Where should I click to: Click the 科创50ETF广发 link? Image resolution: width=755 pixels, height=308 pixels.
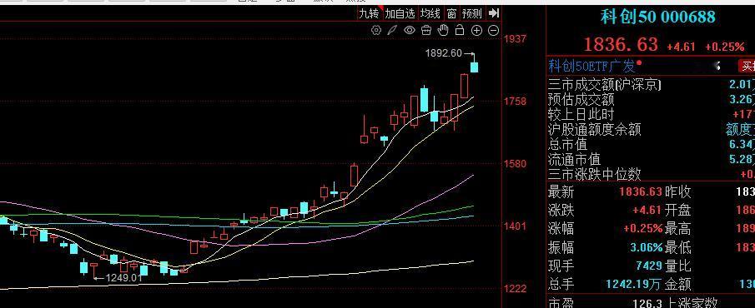click(x=591, y=66)
